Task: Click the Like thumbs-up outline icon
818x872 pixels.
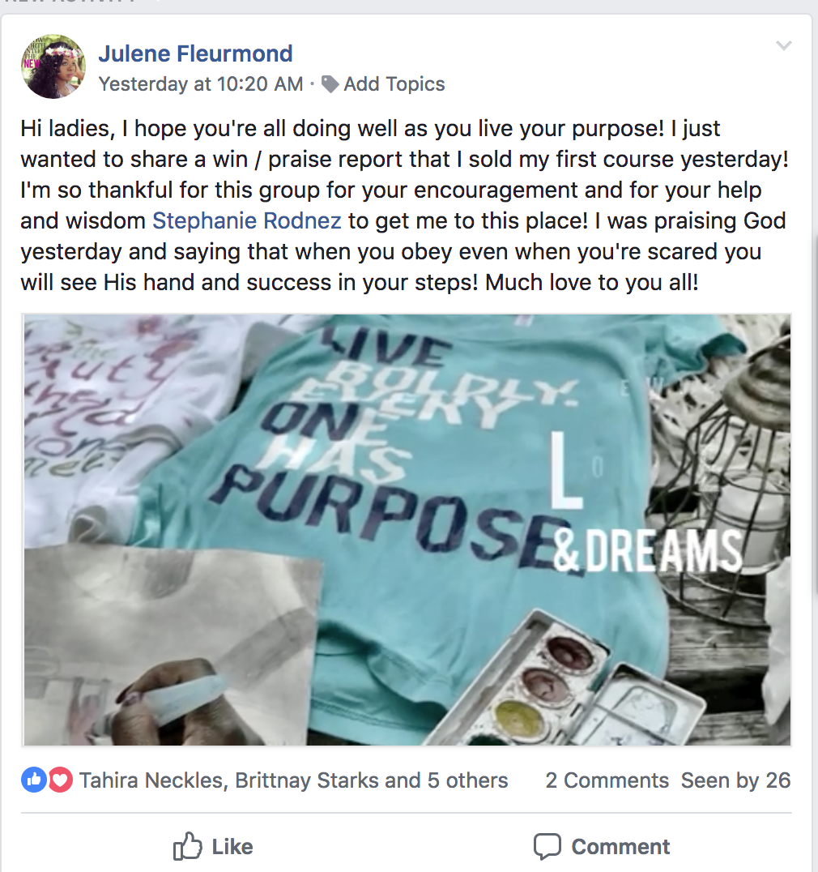Action: pos(187,846)
